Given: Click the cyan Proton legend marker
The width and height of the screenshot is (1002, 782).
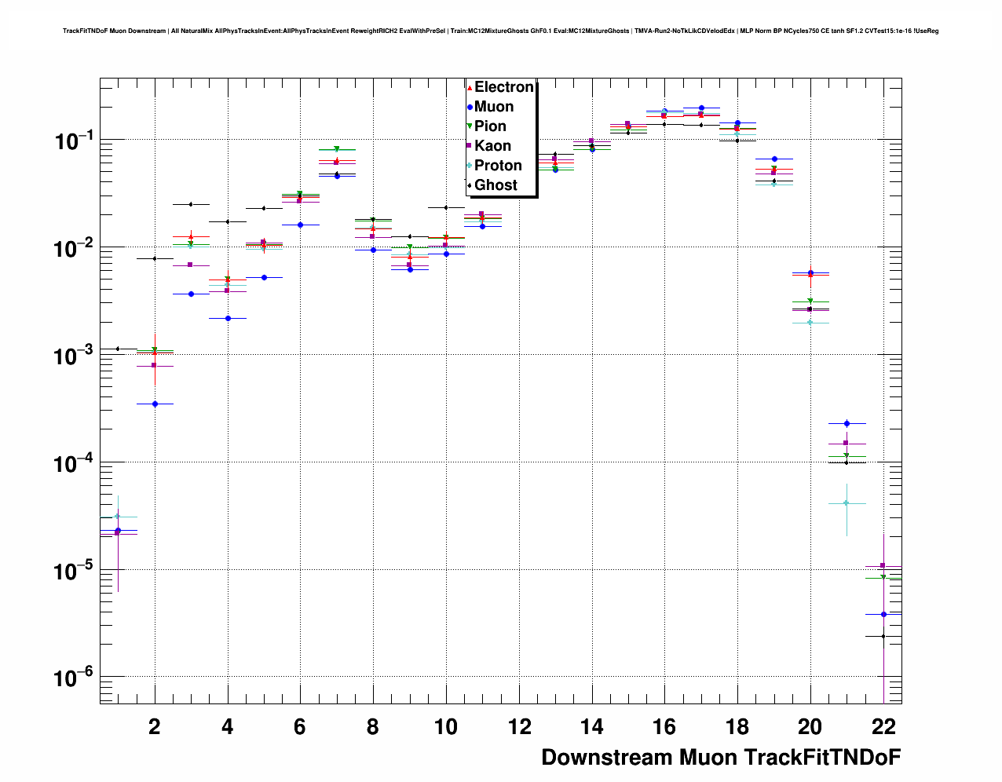Looking at the screenshot, I should click(x=470, y=166).
